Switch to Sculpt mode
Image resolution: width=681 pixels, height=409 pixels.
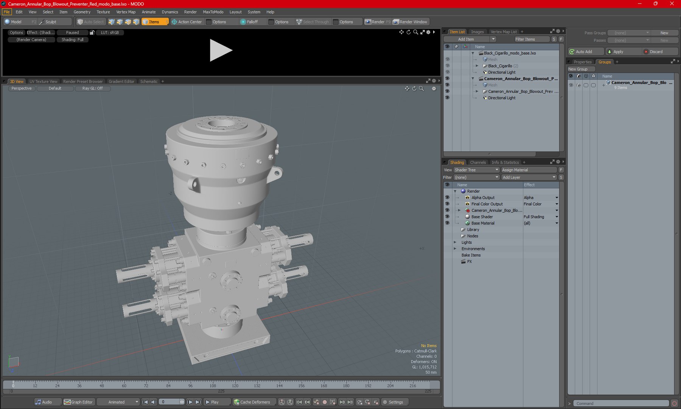(x=50, y=22)
